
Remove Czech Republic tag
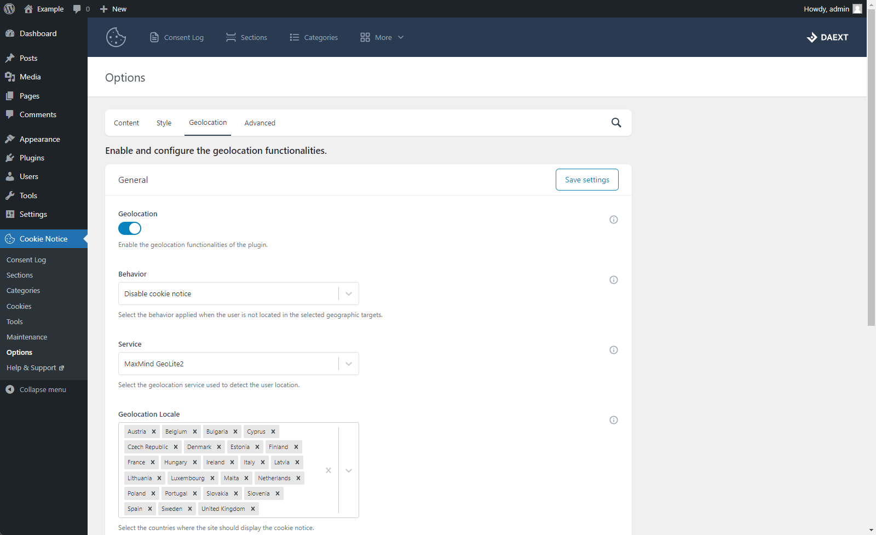pos(176,447)
